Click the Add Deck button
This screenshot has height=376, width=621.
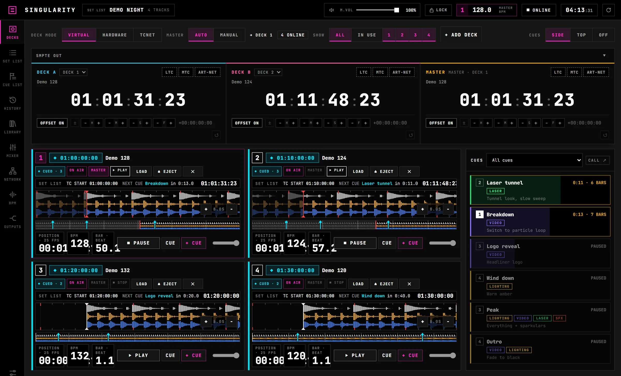click(x=461, y=35)
